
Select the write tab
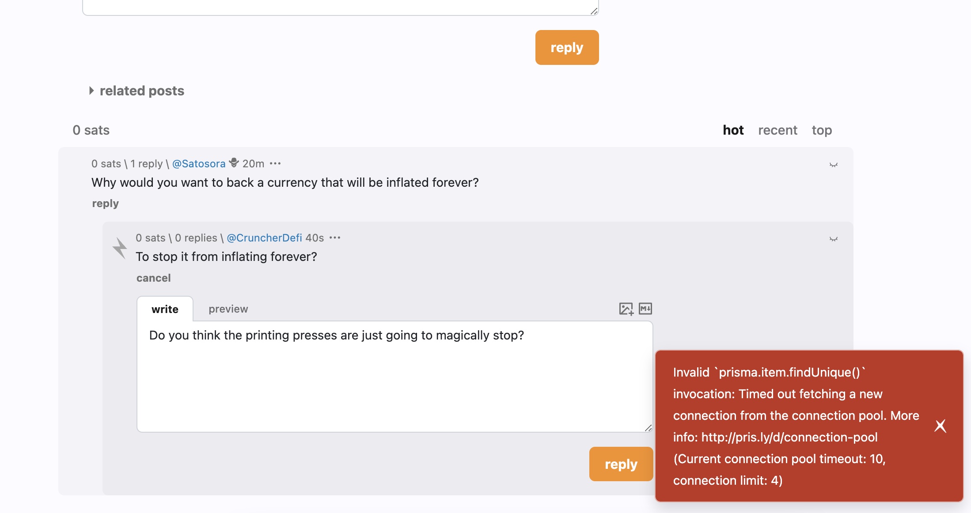[x=165, y=309]
